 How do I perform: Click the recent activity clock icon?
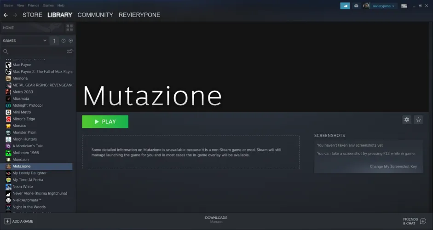[x=63, y=40]
